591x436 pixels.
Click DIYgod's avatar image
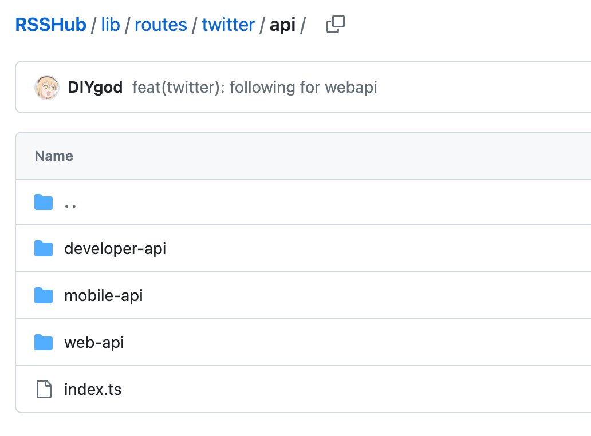47,87
